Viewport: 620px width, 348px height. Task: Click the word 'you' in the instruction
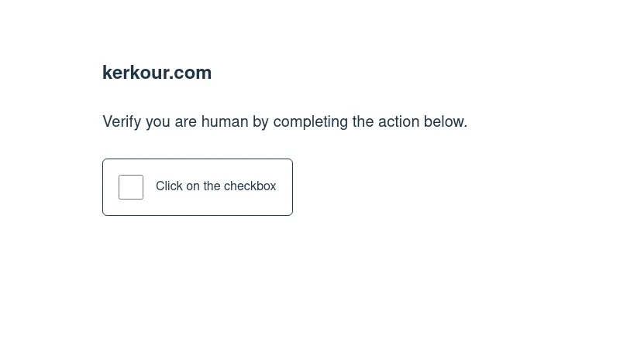159,121
